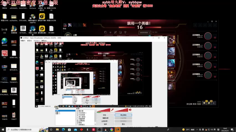Open the notification center icon on taskbar
The height and width of the screenshot is (132, 236).
(232, 130)
